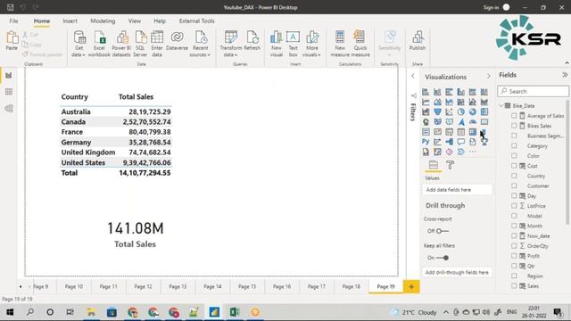Click the page tabs previous arrow
The image size is (571, 321).
(21, 287)
